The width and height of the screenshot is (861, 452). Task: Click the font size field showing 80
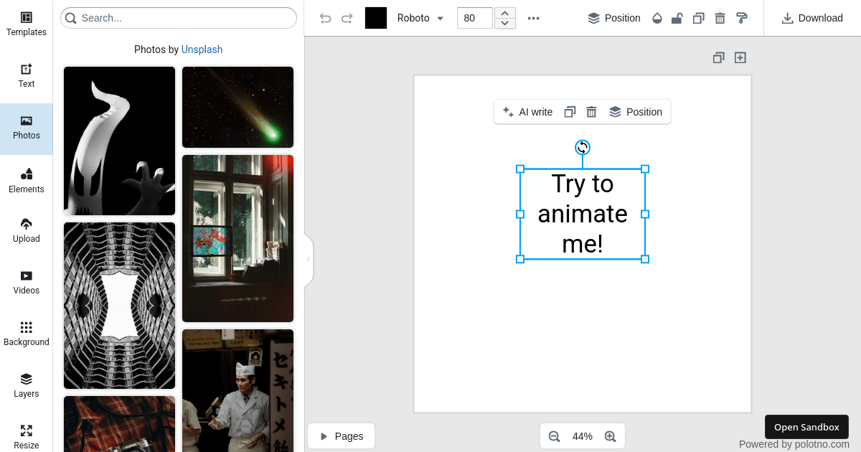click(x=475, y=18)
